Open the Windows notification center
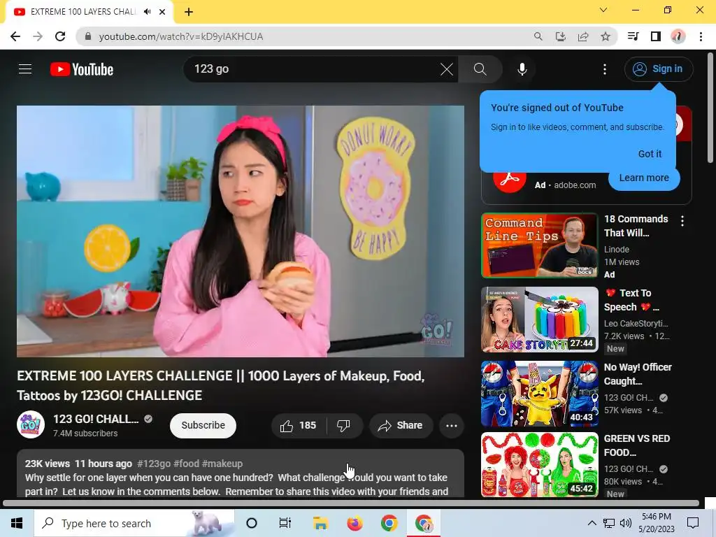Screen dimensions: 716x537 693,523
